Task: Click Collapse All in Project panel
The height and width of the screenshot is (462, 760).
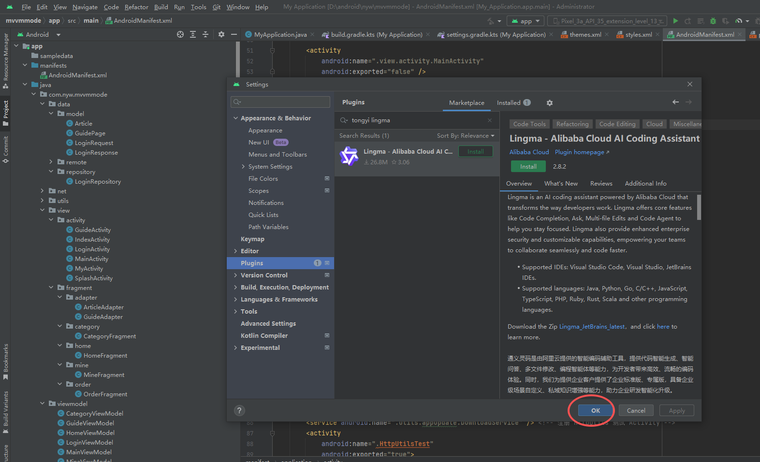Action: click(x=205, y=34)
